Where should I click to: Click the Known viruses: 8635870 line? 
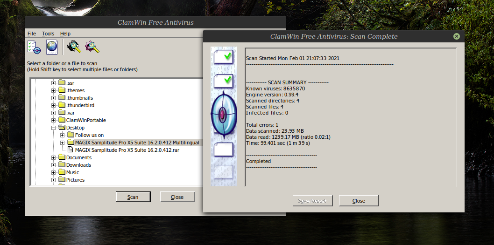[275, 88]
